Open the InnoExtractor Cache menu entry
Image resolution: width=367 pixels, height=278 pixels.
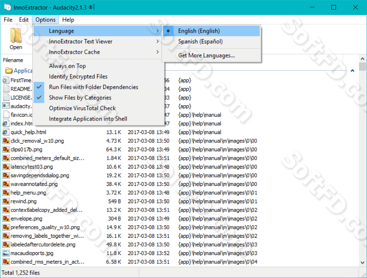[x=99, y=52]
